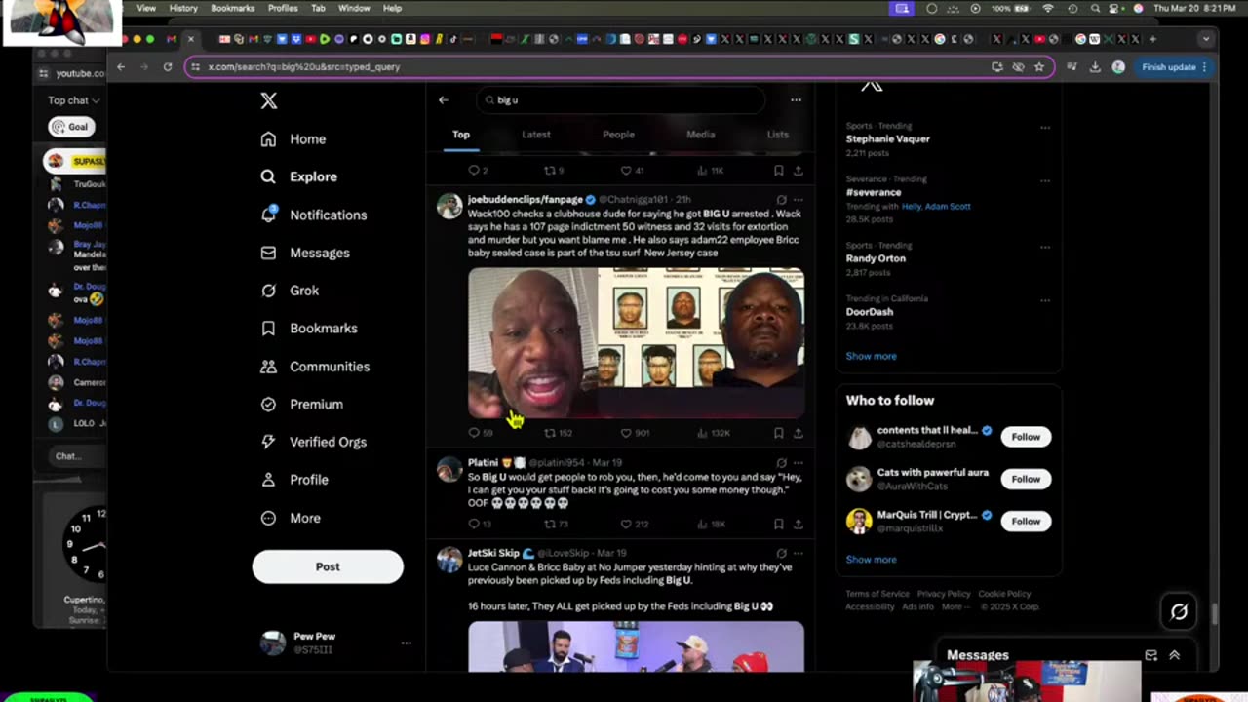
Task: Switch to the Top tab
Action: 461,135
